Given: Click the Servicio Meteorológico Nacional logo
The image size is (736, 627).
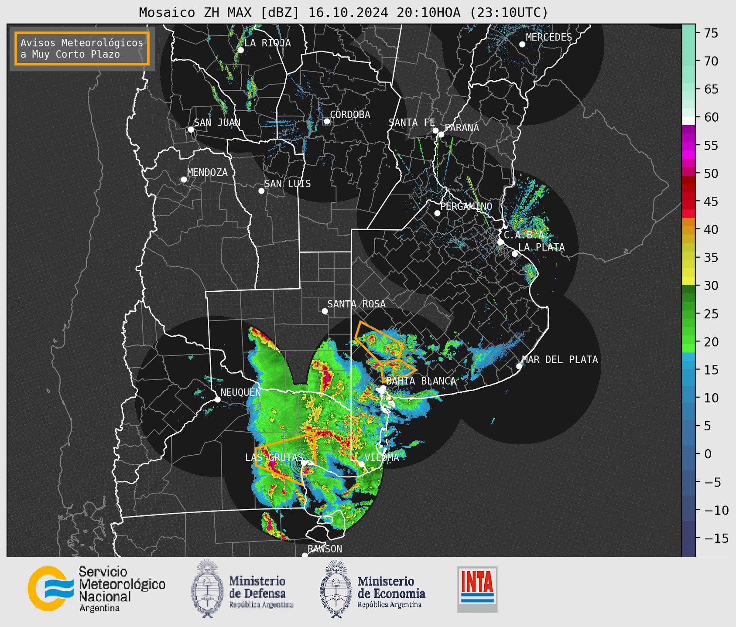Looking at the screenshot, I should (x=51, y=589).
